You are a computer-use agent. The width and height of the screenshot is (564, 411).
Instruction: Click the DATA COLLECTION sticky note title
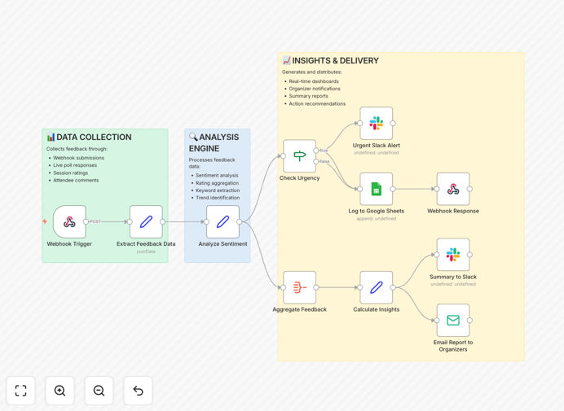89,138
